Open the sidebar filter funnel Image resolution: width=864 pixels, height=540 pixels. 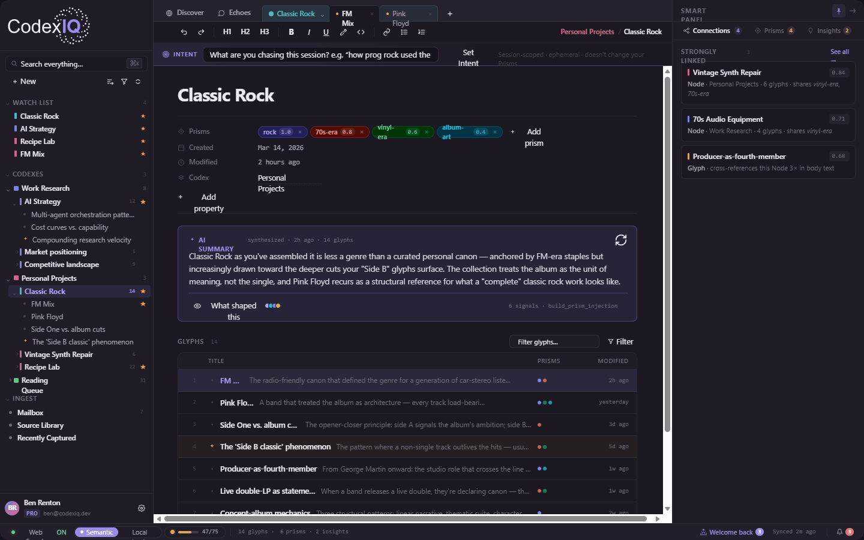124,82
